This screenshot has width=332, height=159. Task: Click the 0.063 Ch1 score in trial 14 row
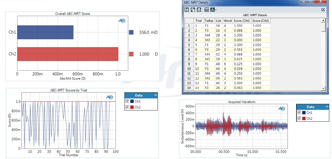242,88
